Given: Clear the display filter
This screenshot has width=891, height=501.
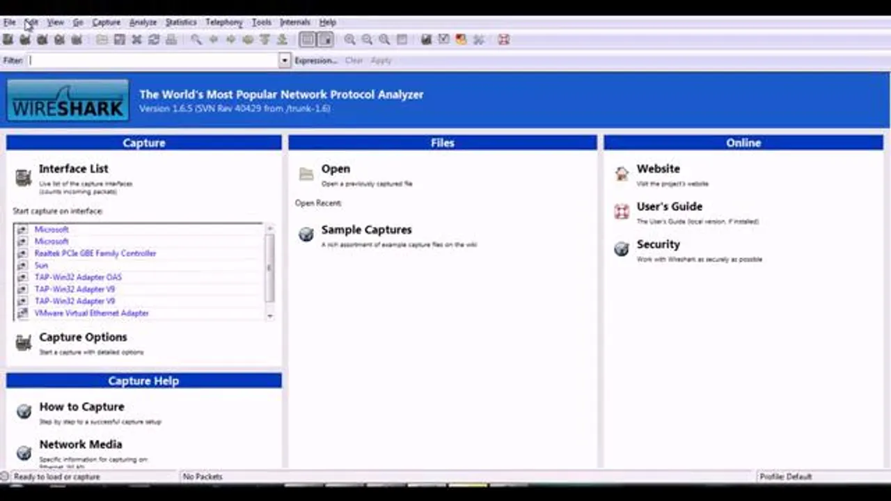Looking at the screenshot, I should pos(354,61).
